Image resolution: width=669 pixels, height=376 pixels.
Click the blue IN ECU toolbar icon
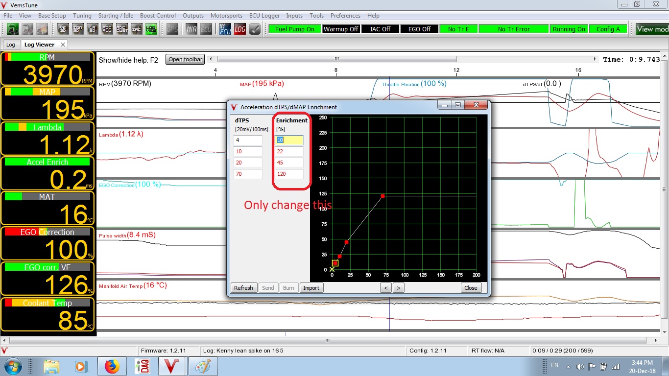point(225,29)
